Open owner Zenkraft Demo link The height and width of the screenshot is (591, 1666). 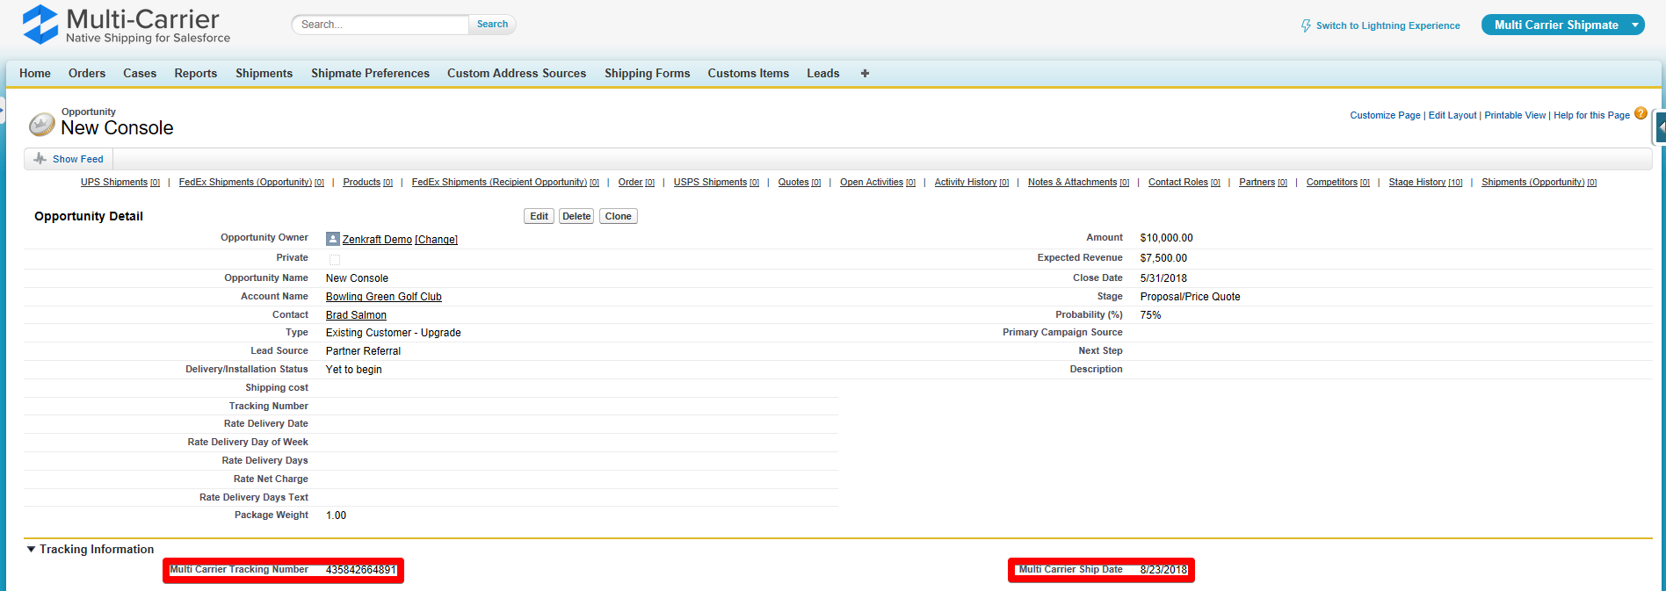pyautogui.click(x=377, y=240)
